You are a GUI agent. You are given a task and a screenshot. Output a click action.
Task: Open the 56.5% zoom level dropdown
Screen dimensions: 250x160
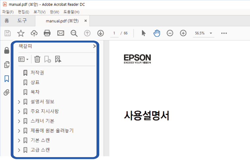point(211,33)
